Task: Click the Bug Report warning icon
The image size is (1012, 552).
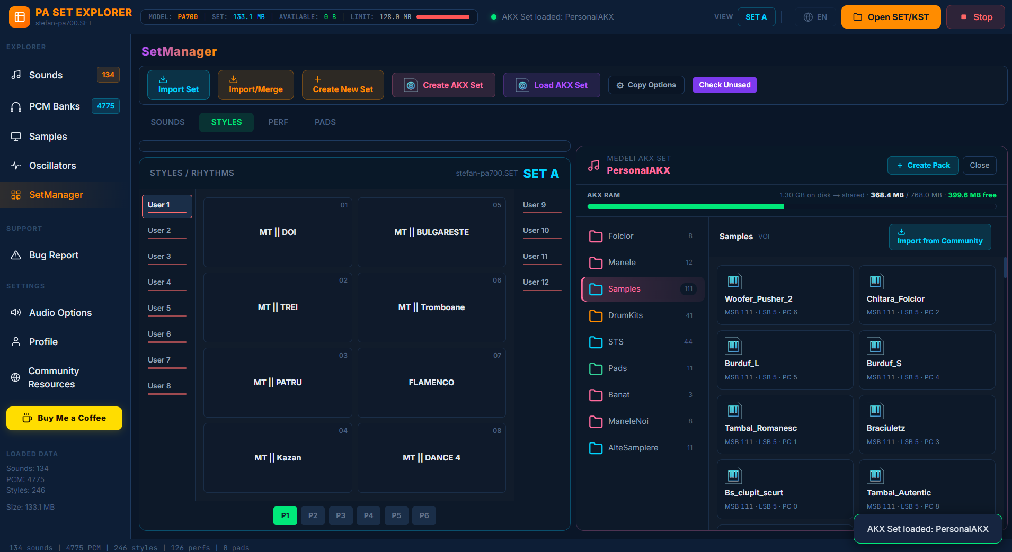Action: (x=16, y=255)
